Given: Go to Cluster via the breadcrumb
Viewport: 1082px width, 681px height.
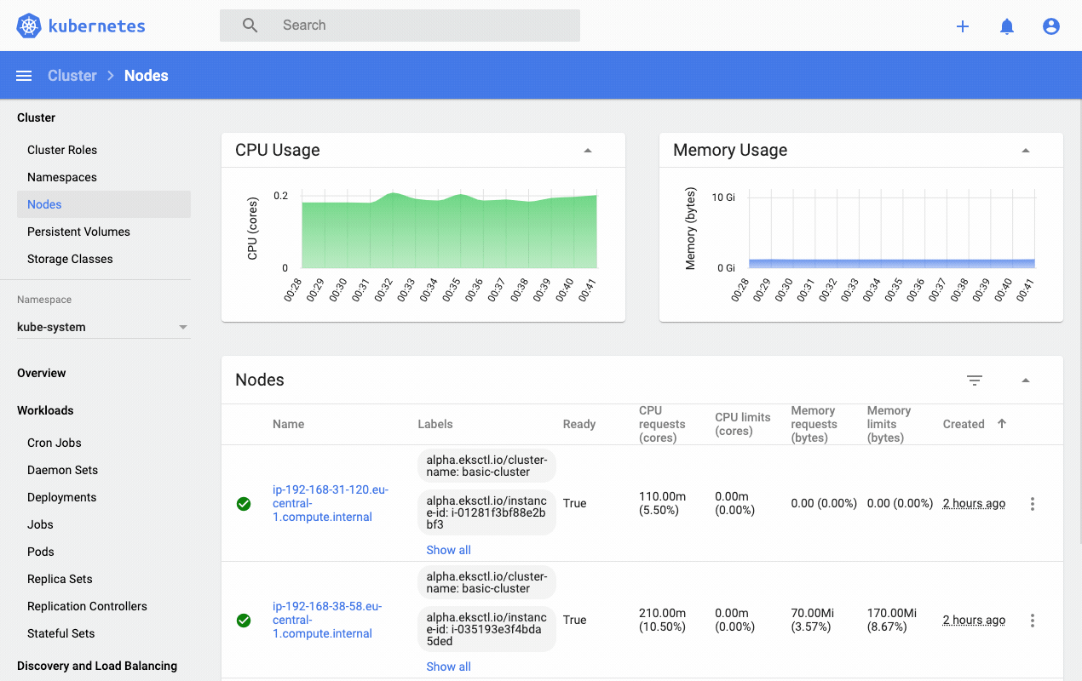Looking at the screenshot, I should click(x=72, y=75).
